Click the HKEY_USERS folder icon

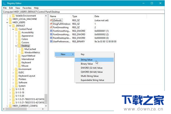10,23
